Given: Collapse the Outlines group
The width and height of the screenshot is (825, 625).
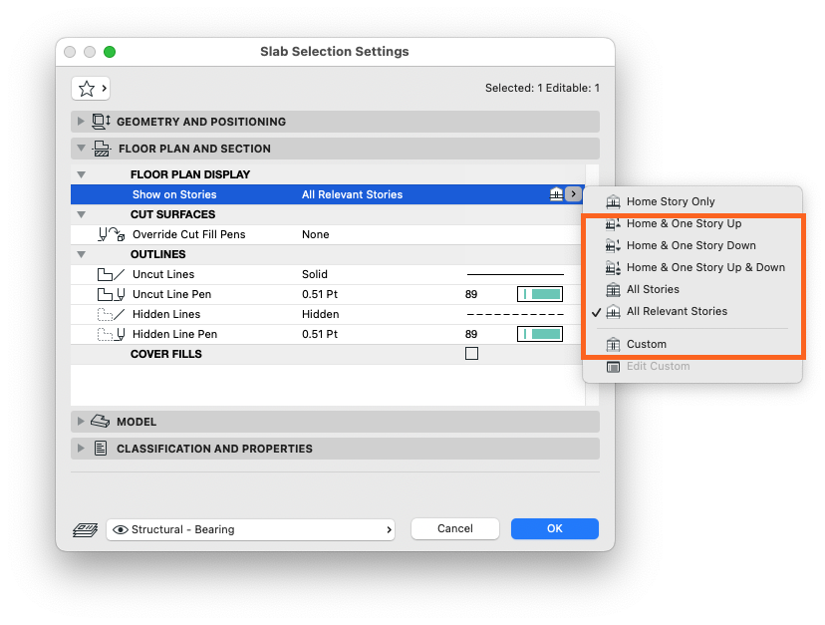Looking at the screenshot, I should (x=81, y=254).
